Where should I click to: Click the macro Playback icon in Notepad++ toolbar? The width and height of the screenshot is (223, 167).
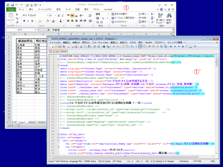click(x=157, y=47)
